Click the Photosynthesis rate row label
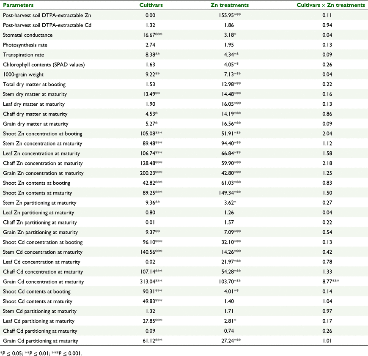This screenshot has width=368, height=356. pyautogui.click(x=25, y=45)
